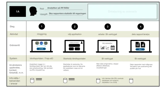The width and height of the screenshot is (164, 92).
Task: Select 'Info.källa / beroenden / ansvar' header
Action: click(x=15, y=81)
